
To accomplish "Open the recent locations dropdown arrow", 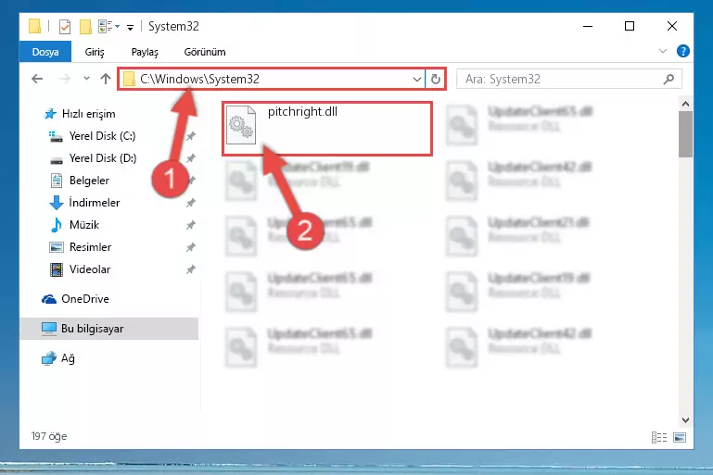I will tap(86, 79).
